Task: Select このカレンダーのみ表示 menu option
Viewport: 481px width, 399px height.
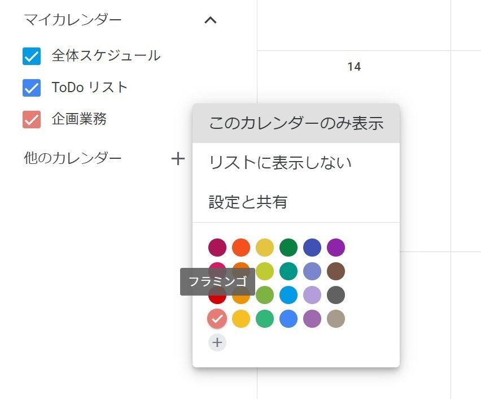Action: pos(296,123)
